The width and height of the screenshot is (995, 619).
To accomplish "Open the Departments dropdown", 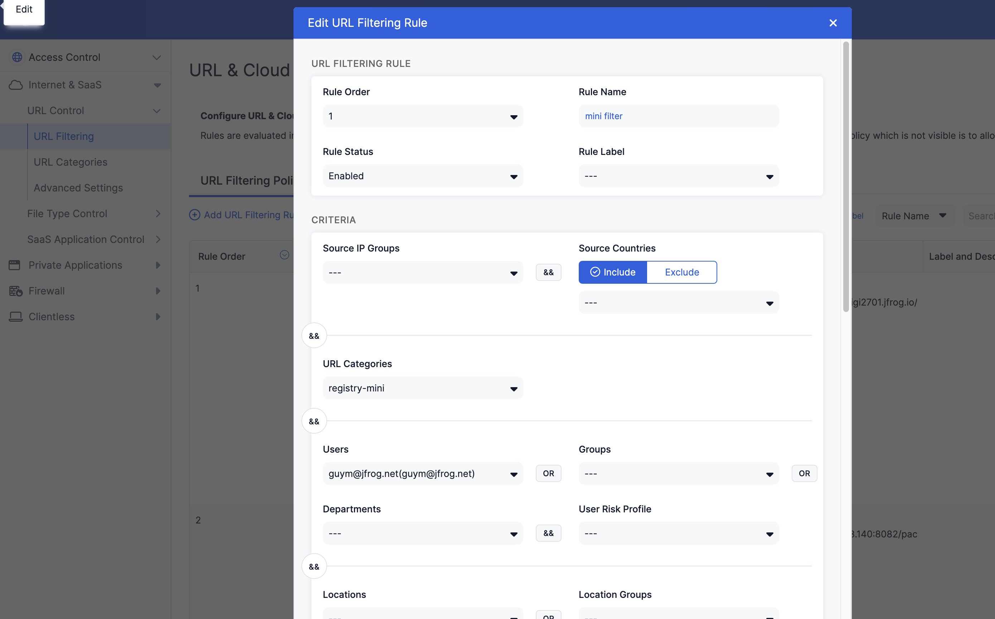I will coord(423,533).
